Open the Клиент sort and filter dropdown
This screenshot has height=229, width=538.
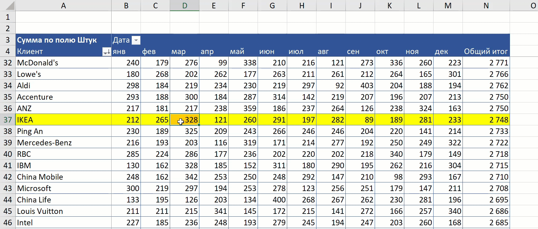[106, 52]
